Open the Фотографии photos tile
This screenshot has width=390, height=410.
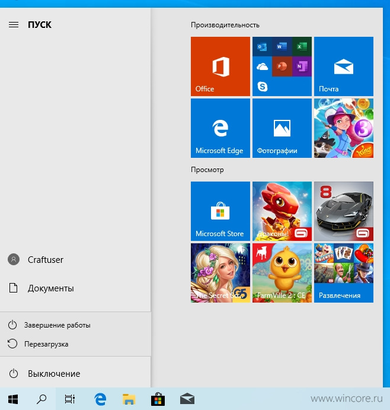[x=282, y=128]
